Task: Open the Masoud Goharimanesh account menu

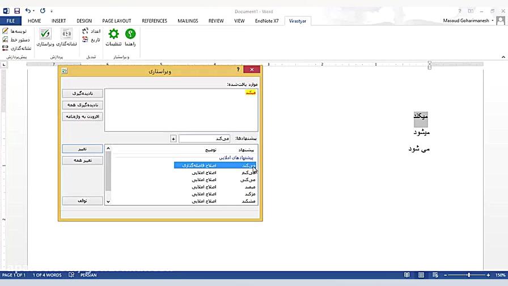Action: click(468, 20)
